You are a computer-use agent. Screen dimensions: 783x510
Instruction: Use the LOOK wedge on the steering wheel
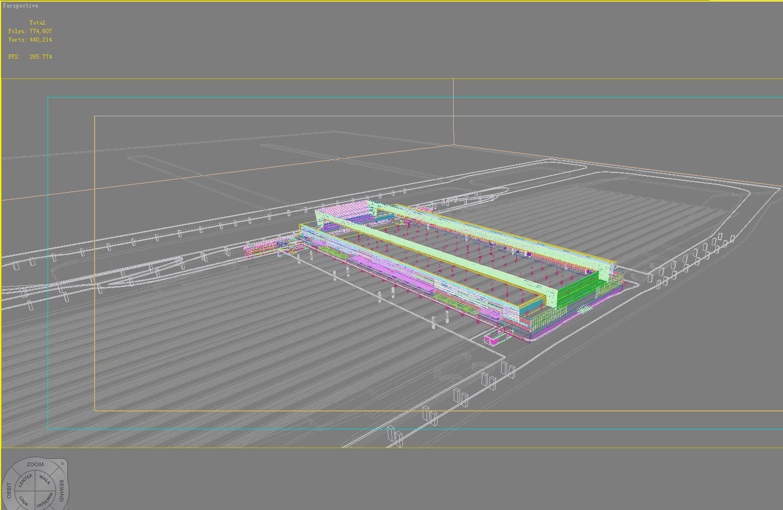coord(23,500)
